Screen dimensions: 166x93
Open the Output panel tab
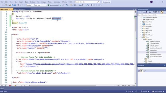click(x=2, y=88)
